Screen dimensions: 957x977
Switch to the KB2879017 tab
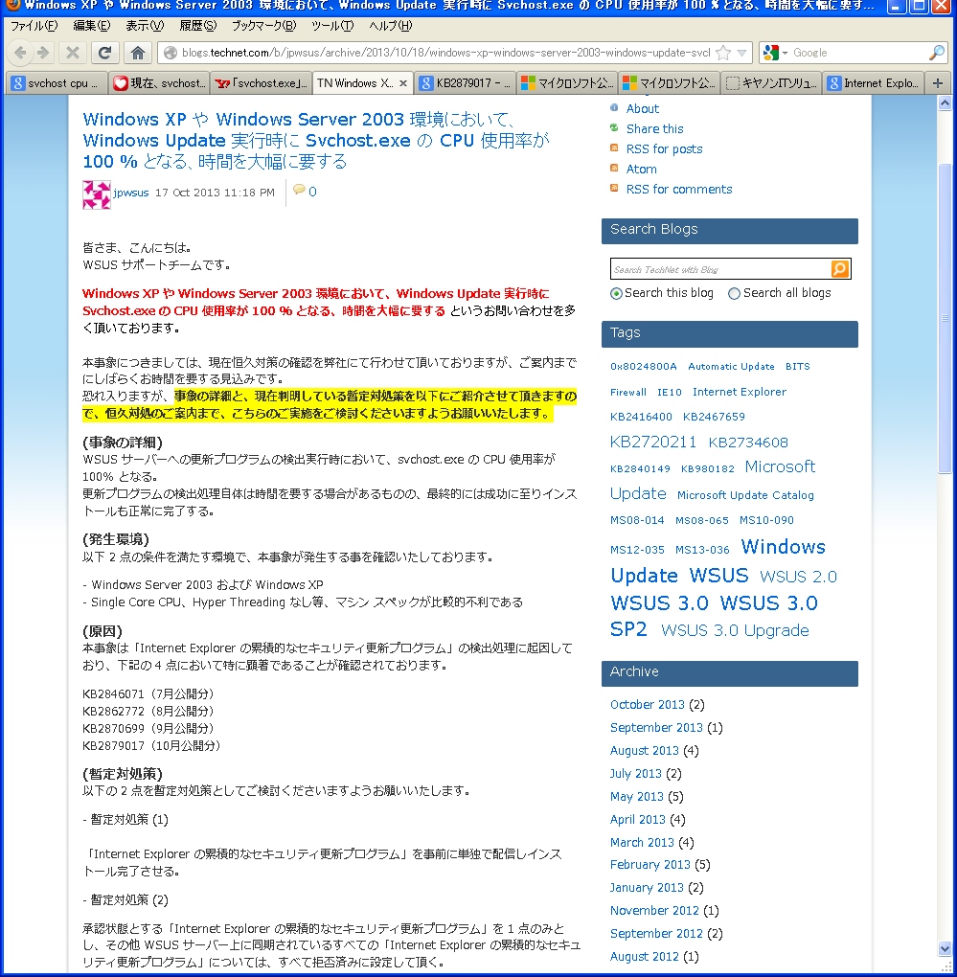pos(467,83)
